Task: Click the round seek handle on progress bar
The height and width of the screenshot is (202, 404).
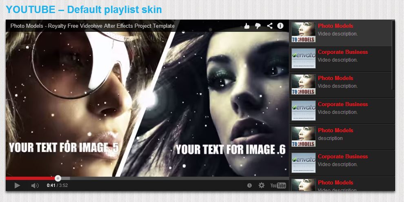Action: [x=58, y=178]
